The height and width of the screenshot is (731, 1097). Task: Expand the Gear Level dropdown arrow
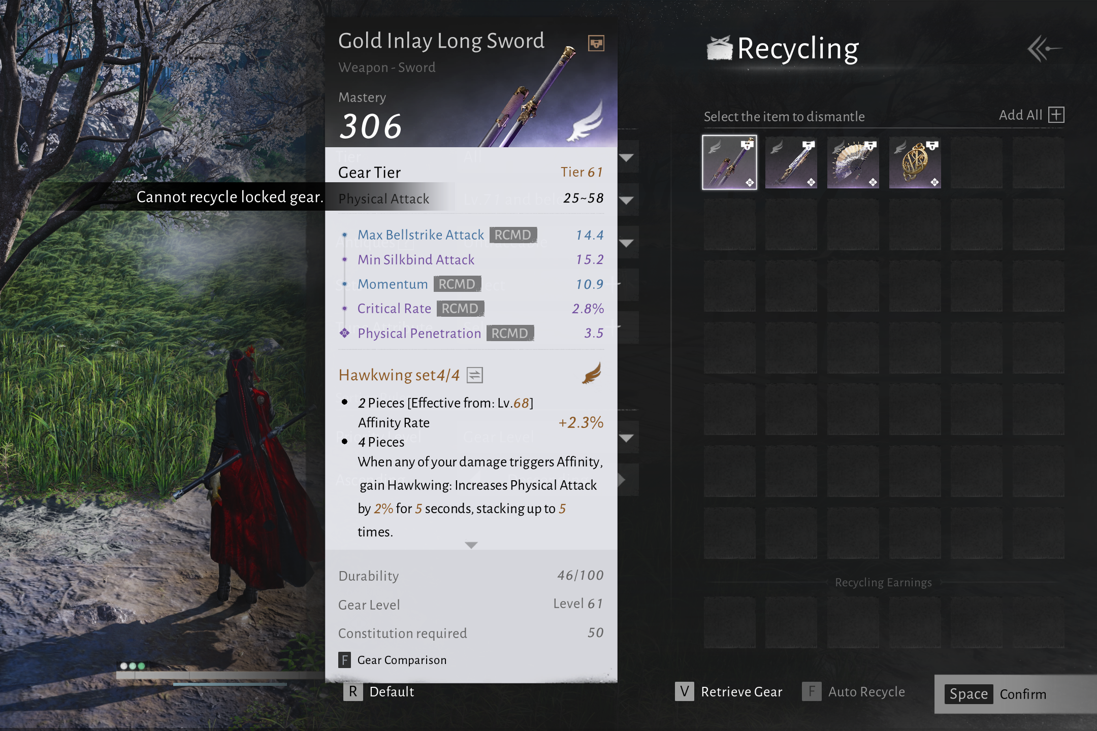627,438
